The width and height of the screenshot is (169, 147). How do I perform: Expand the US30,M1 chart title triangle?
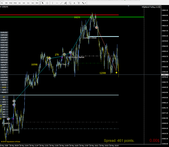[1, 7]
